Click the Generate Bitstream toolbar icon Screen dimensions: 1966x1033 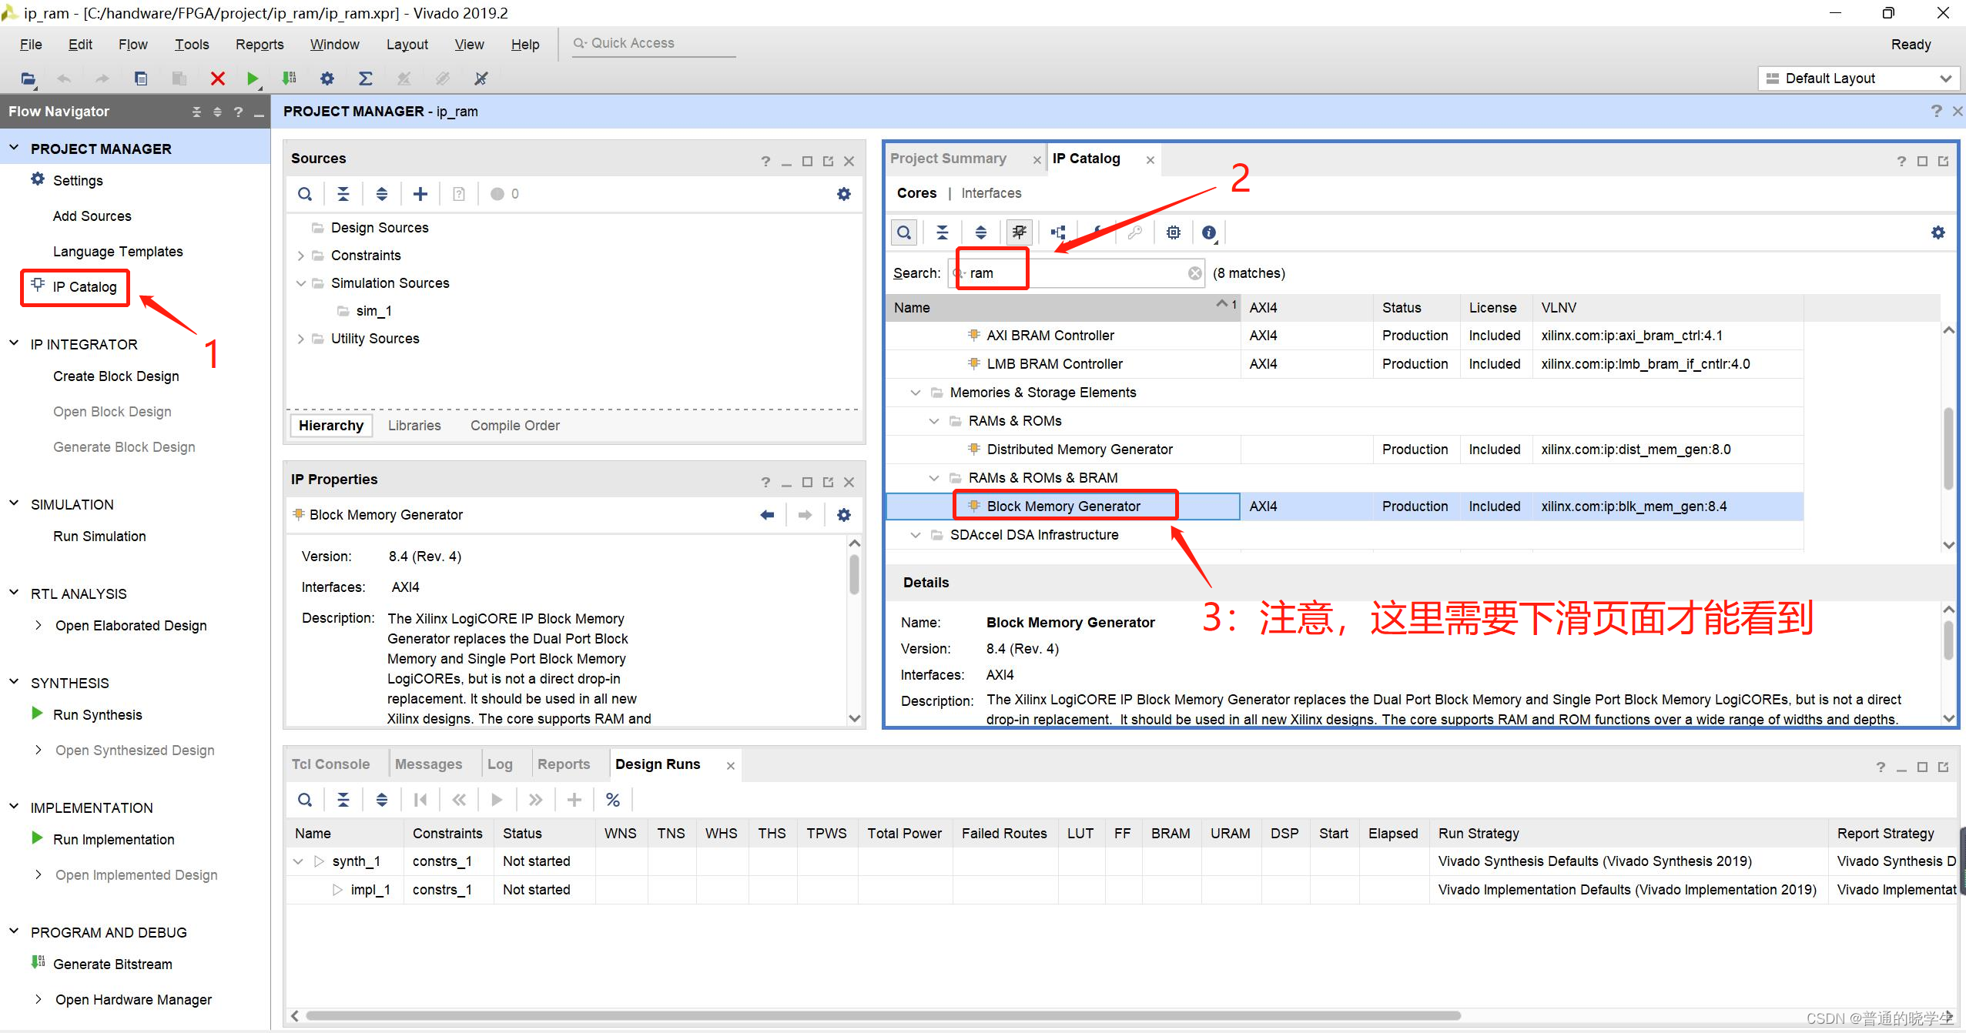pyautogui.click(x=289, y=79)
